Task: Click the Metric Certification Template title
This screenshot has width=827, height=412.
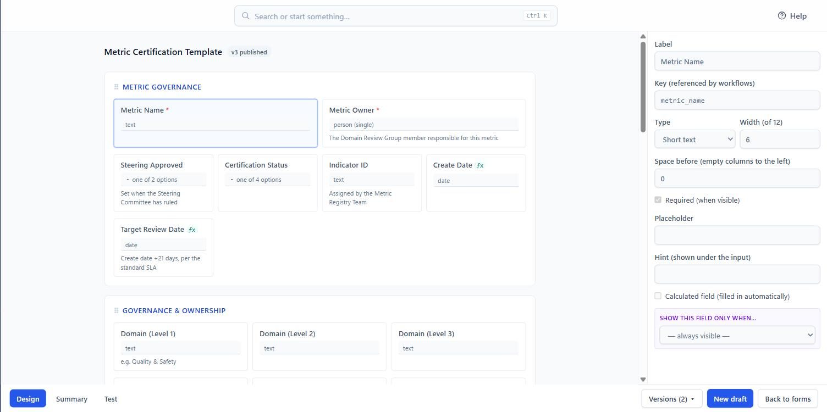Action: (163, 52)
